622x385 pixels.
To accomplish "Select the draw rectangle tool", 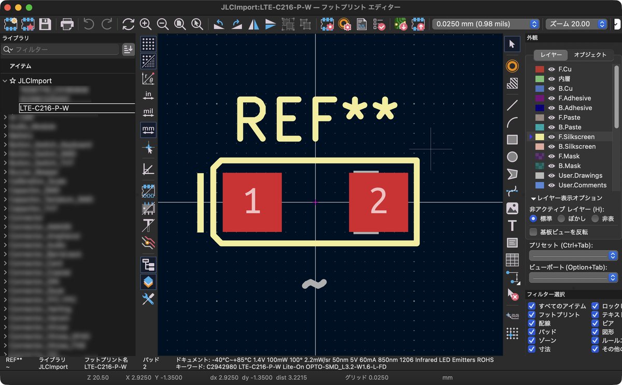I will pyautogui.click(x=512, y=140).
